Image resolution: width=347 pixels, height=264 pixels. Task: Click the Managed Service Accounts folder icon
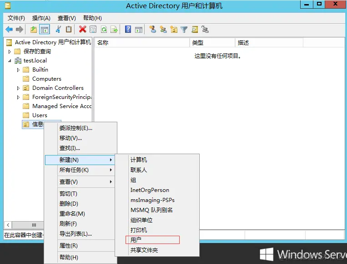point(26,106)
